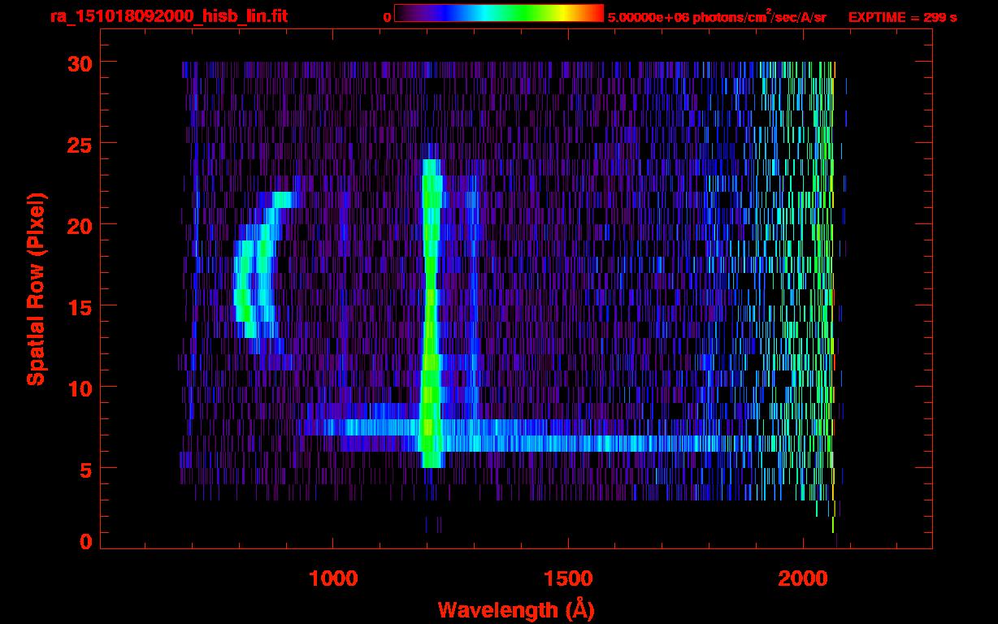
Task: Click the 0 label beside color bar
Action: click(387, 17)
